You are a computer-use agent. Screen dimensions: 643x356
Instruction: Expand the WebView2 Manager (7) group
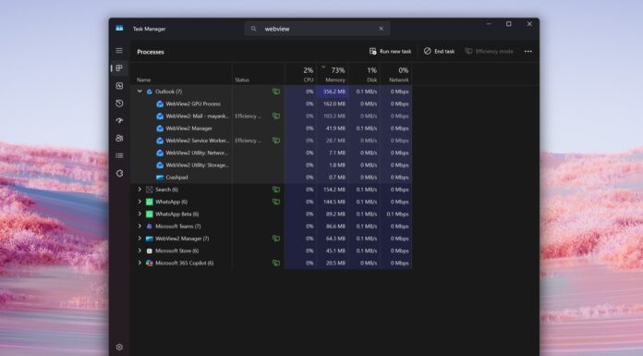pos(140,239)
